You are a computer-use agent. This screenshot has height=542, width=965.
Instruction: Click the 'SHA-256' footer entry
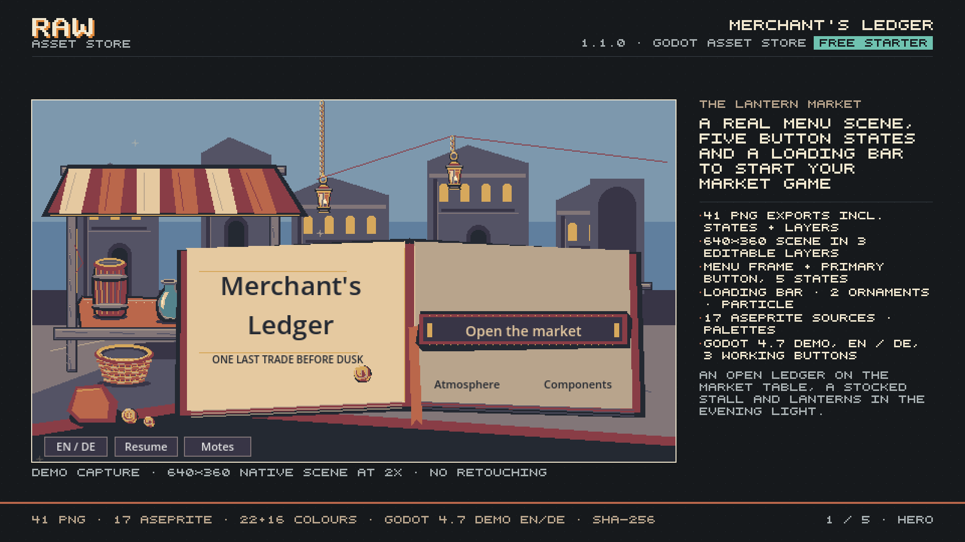pos(624,520)
